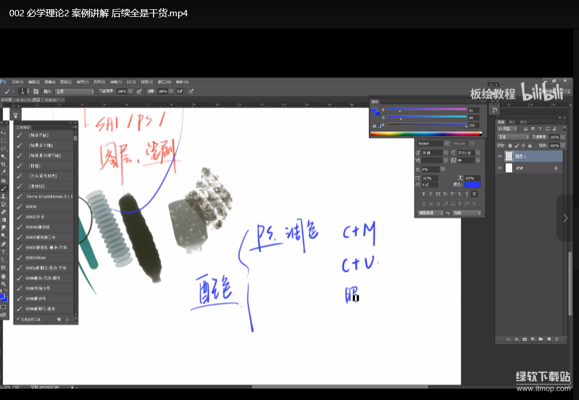Toggle lock all padlock in Layers panel
579x400 pixels.
(530, 146)
